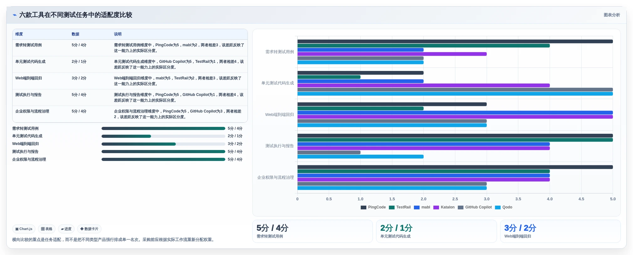
Task: Click the 数据 column header
Action: [x=76, y=34]
